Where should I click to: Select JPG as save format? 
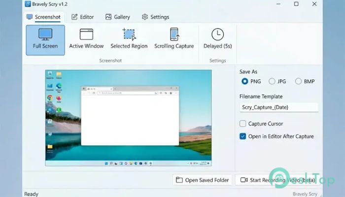[277, 81]
